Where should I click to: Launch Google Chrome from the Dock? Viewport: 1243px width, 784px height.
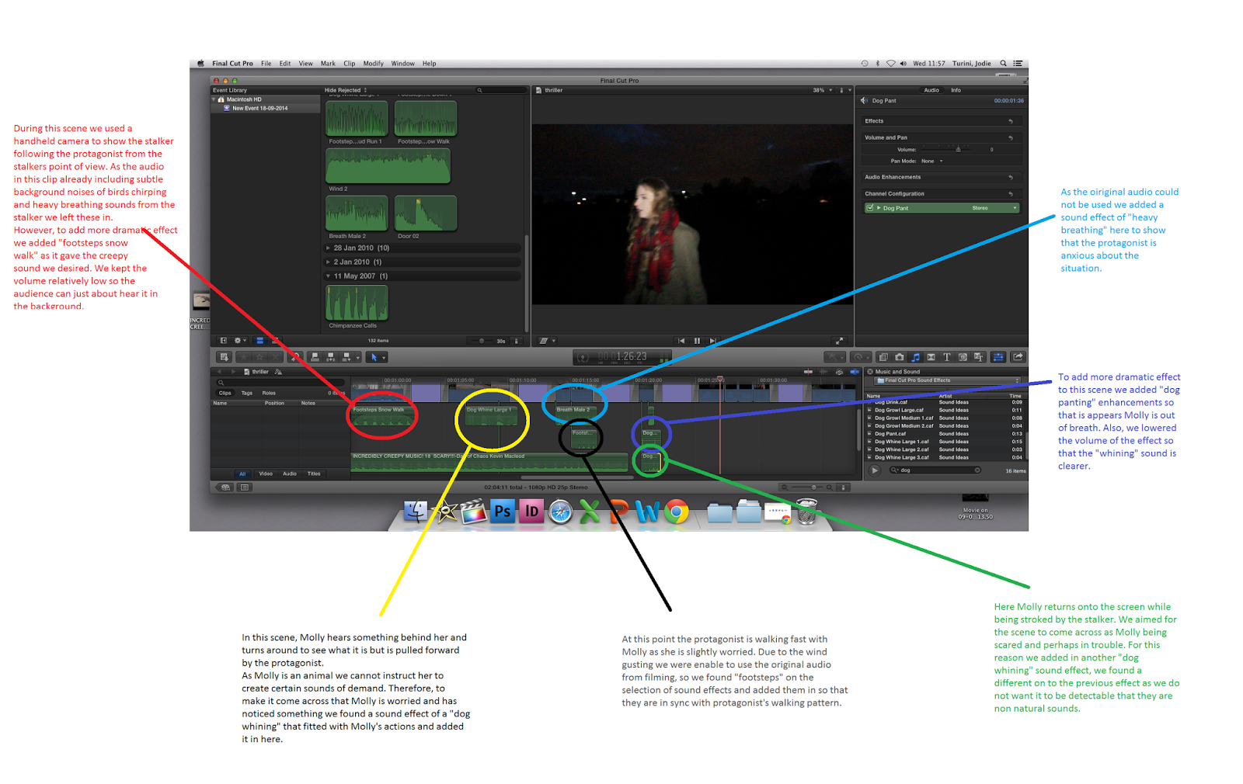(x=677, y=512)
